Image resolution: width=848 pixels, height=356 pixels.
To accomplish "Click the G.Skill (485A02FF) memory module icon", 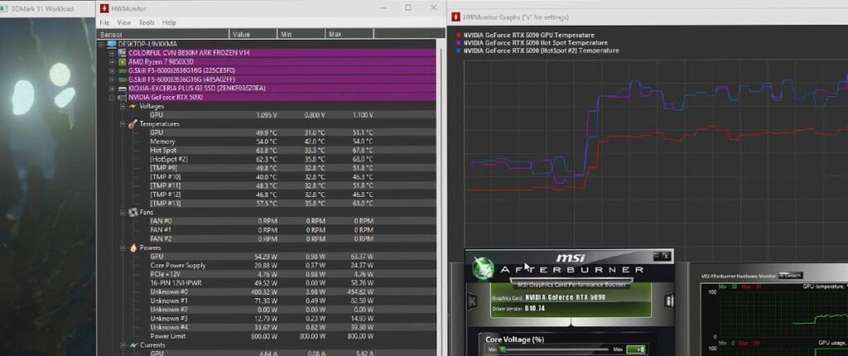I will [x=122, y=79].
